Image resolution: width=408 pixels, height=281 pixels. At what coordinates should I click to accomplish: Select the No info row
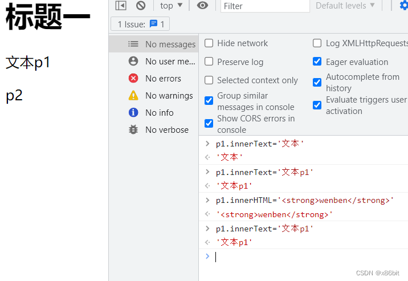(153, 113)
